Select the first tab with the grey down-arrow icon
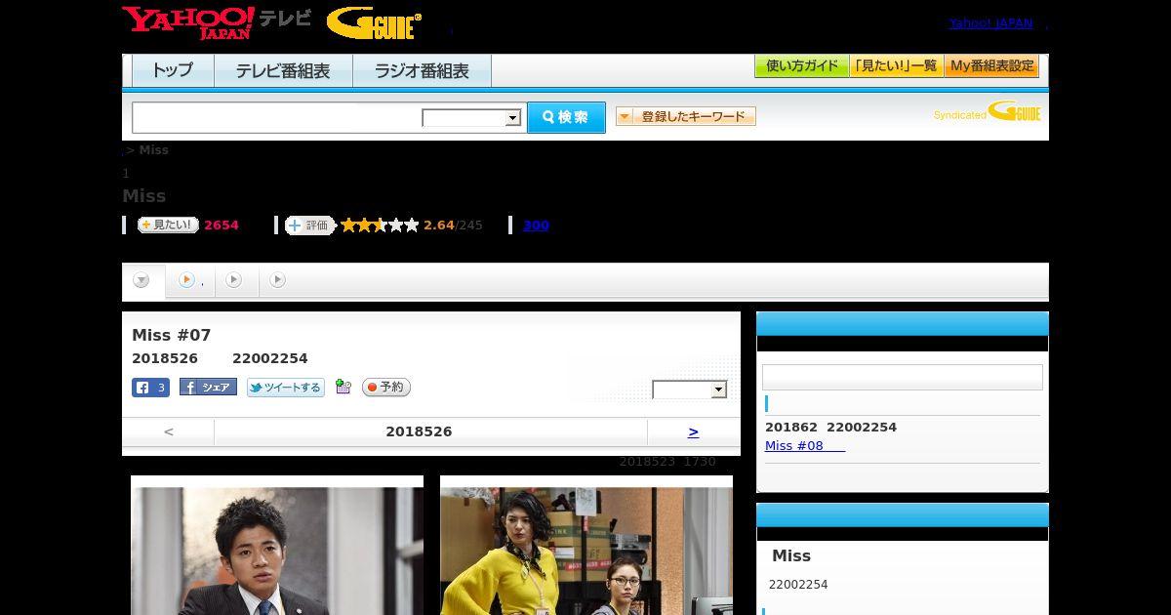 click(142, 281)
